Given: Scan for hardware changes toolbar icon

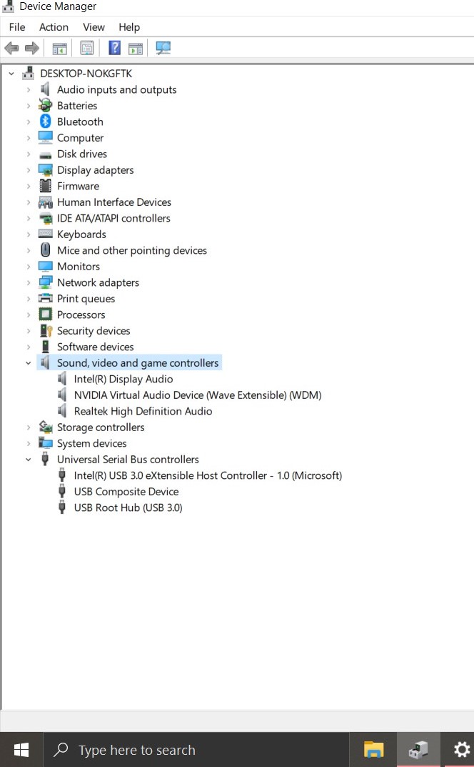Looking at the screenshot, I should coord(163,48).
